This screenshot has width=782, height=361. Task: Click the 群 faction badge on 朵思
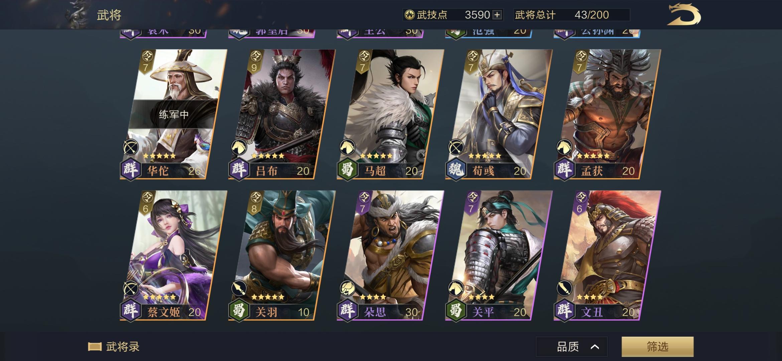[347, 311]
